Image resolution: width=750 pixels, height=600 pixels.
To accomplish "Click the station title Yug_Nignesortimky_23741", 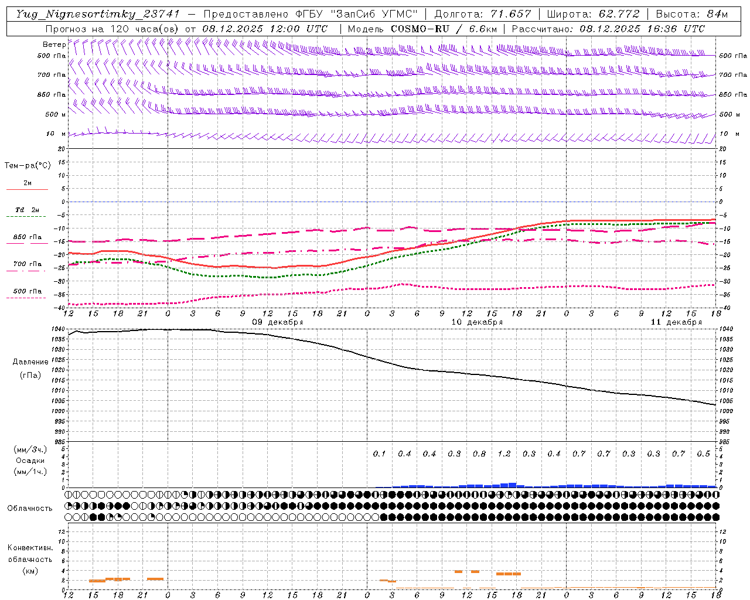I will pyautogui.click(x=98, y=14).
